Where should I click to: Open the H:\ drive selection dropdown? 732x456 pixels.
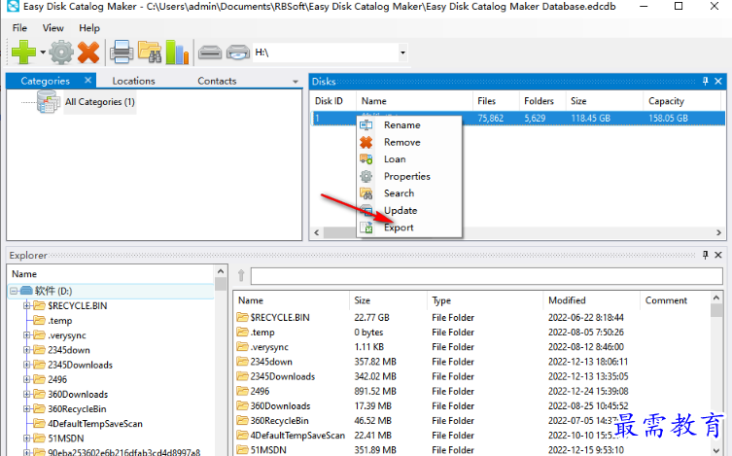(402, 53)
